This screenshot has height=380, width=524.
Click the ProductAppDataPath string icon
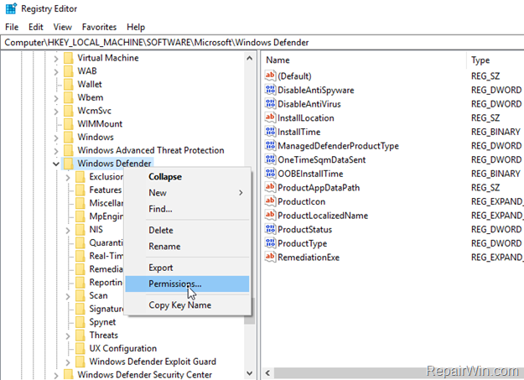270,187
